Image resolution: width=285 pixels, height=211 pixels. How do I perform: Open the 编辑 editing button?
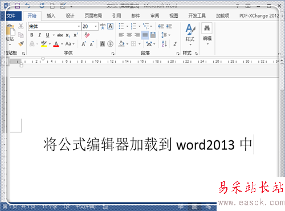(x=207, y=34)
